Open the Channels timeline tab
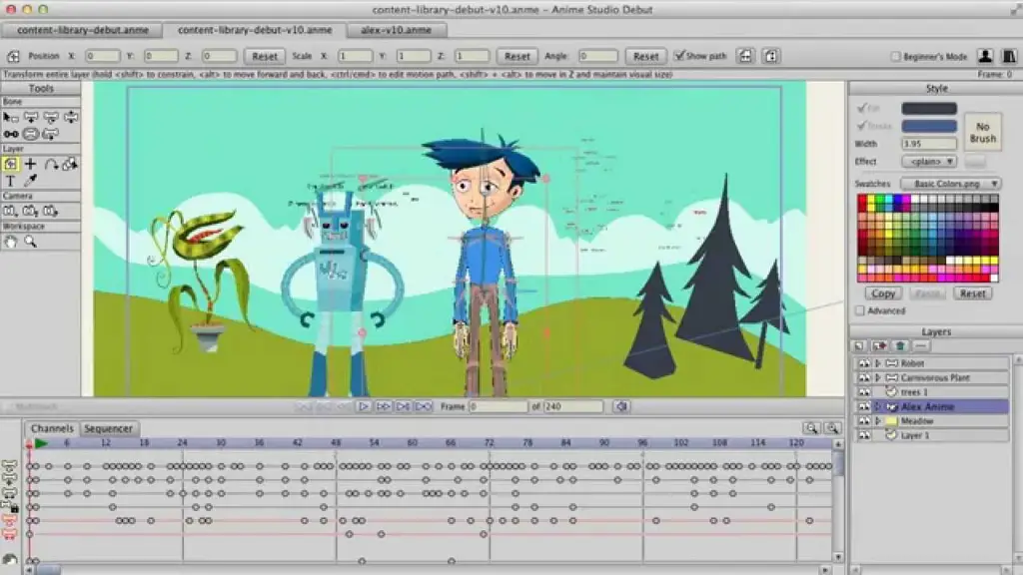 (52, 428)
